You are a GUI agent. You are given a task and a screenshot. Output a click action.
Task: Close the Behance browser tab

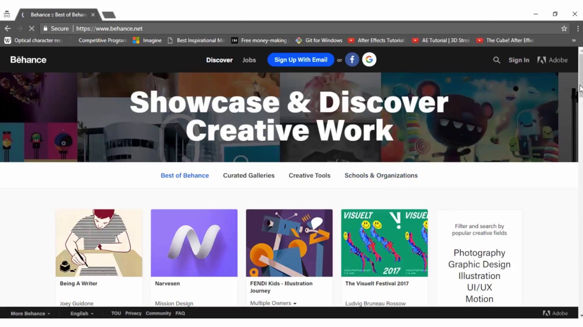93,15
